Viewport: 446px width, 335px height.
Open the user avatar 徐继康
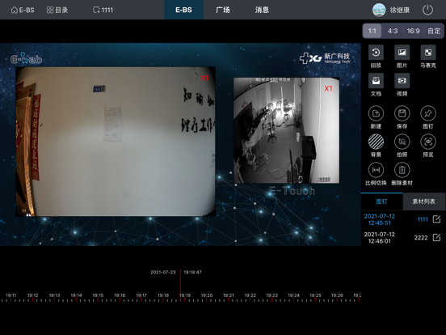[379, 10]
